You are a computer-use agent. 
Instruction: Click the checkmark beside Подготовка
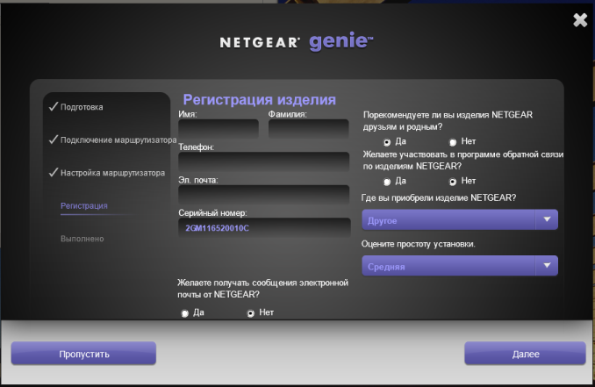pyautogui.click(x=54, y=106)
